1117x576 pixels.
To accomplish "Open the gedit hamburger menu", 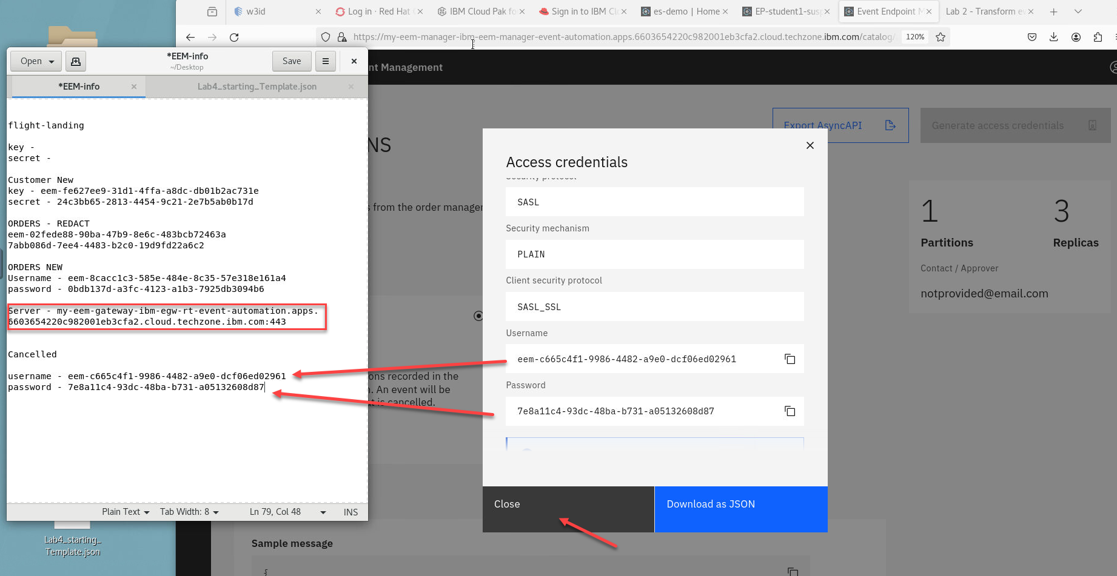I will 326,61.
